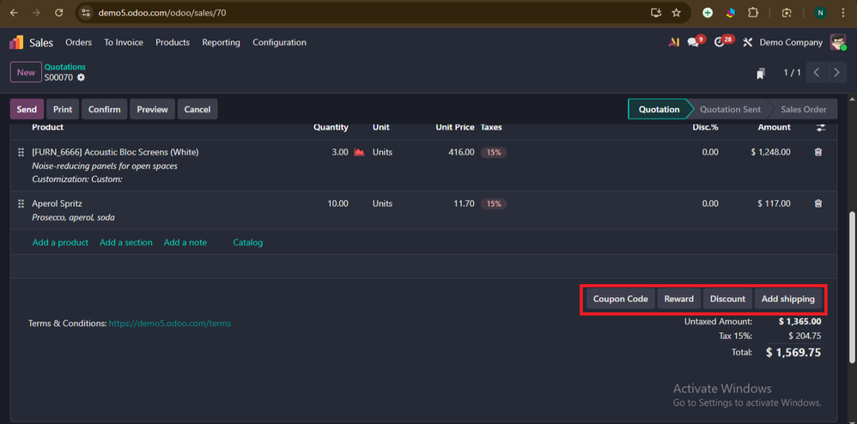Click the Send button
857x424 pixels.
(27, 109)
